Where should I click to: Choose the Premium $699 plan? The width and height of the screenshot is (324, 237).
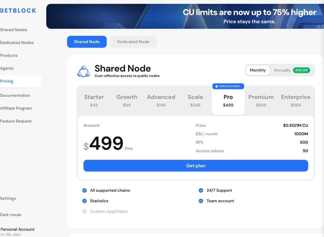click(x=261, y=101)
